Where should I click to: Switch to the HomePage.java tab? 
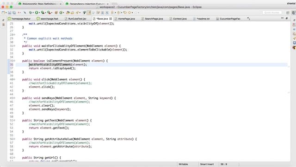[124, 19]
